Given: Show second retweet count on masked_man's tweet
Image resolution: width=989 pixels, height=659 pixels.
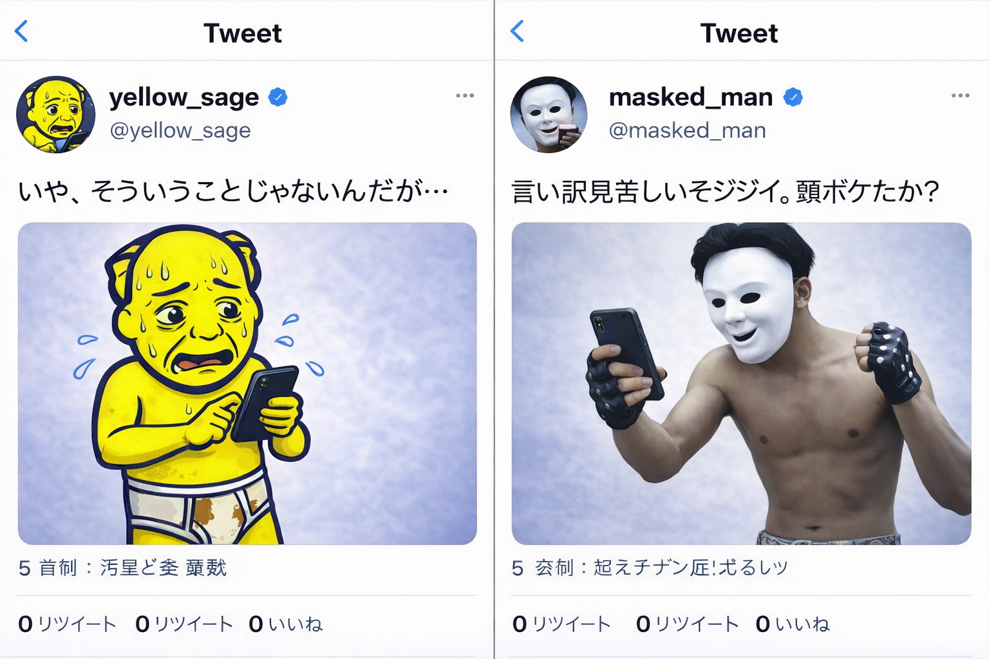Looking at the screenshot, I should click(687, 624).
